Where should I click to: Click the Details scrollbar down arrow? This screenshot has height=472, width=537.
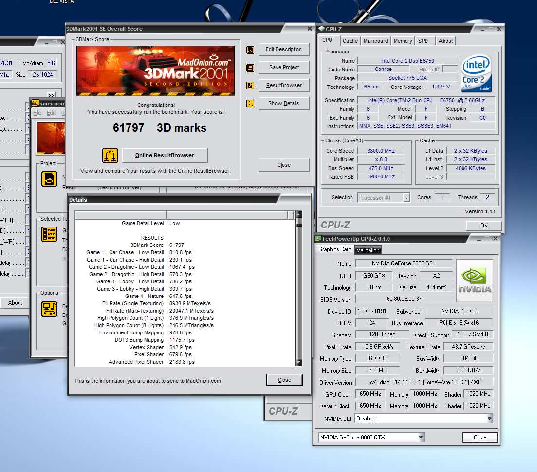[298, 363]
